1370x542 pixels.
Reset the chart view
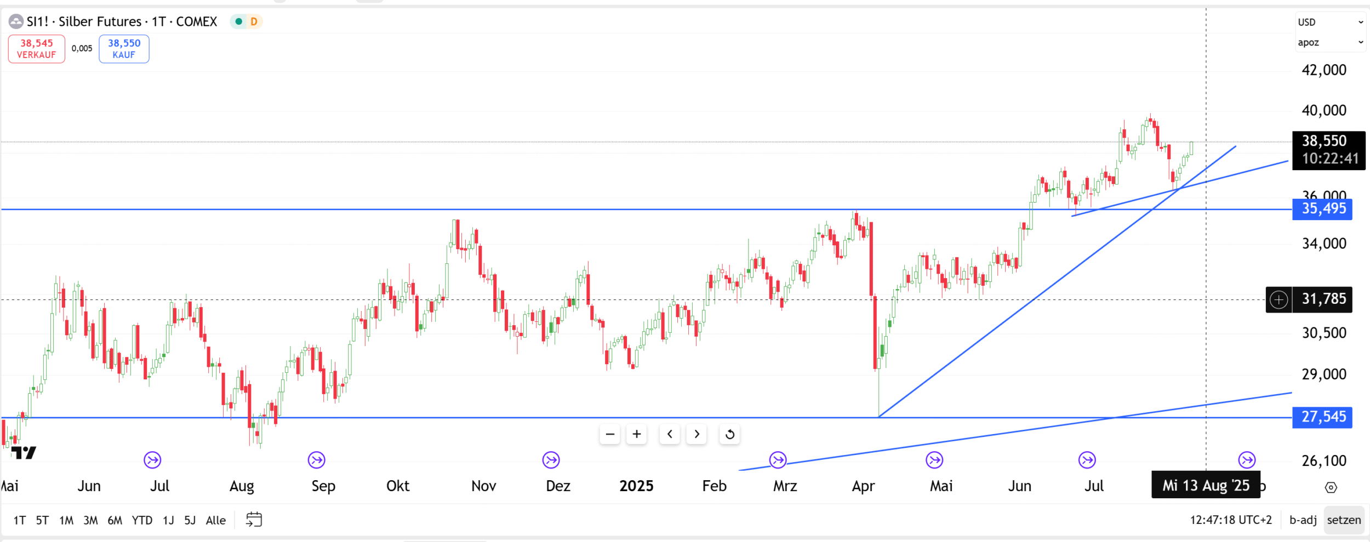(729, 434)
